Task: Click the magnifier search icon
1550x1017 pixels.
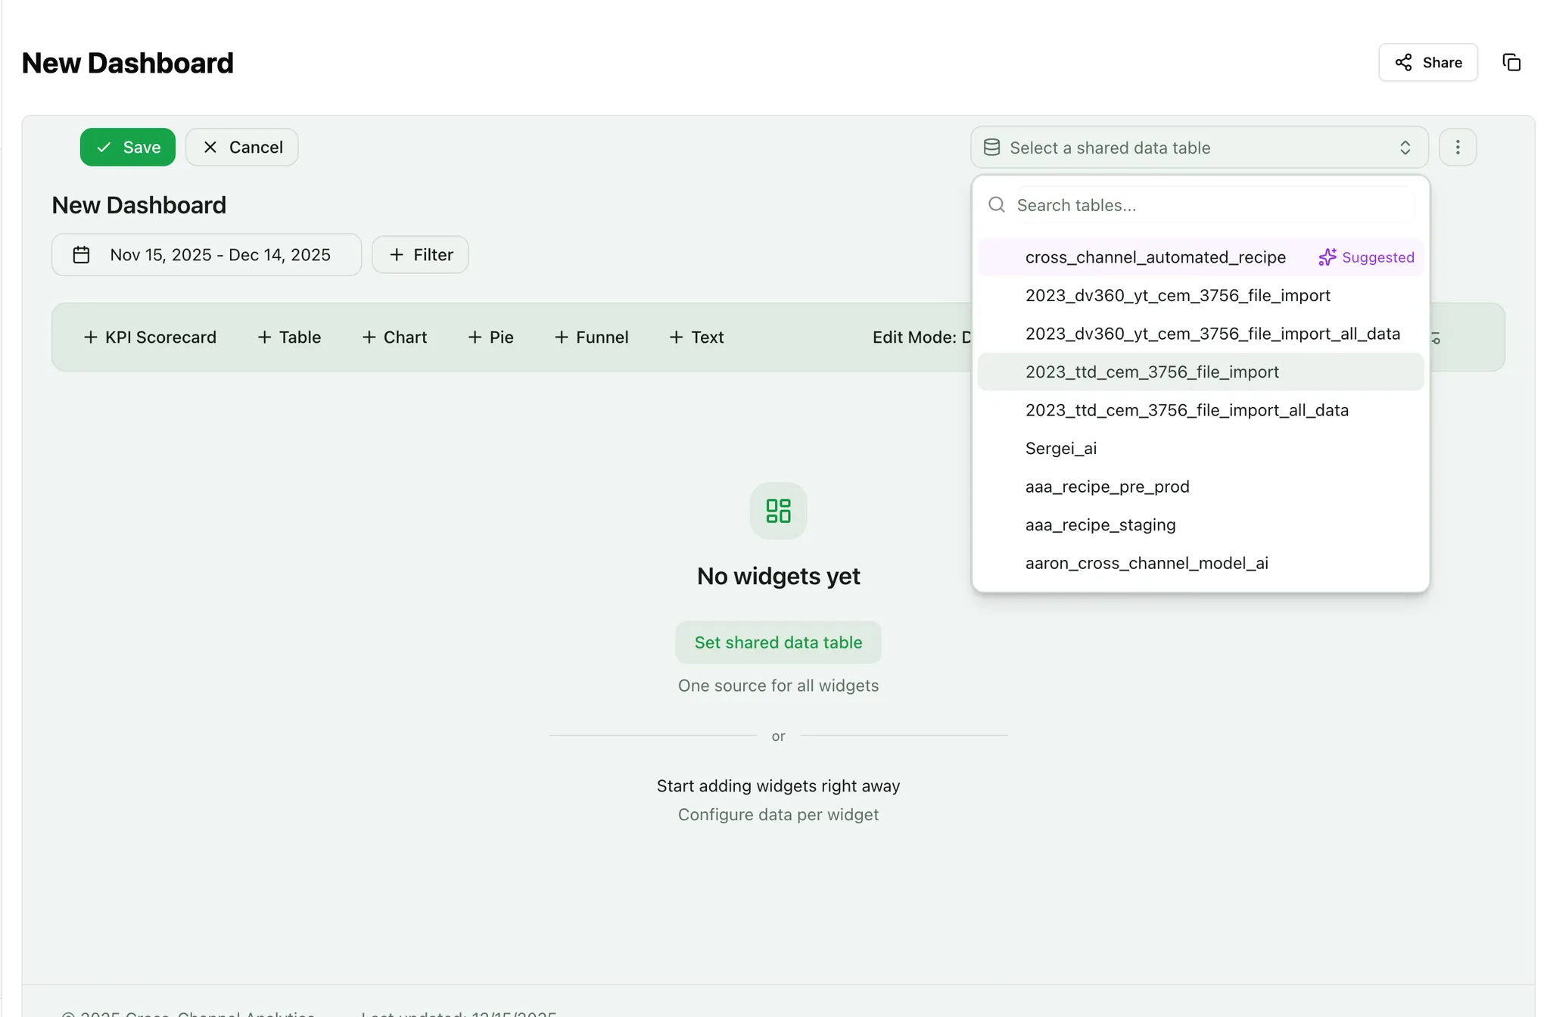Action: coord(997,205)
